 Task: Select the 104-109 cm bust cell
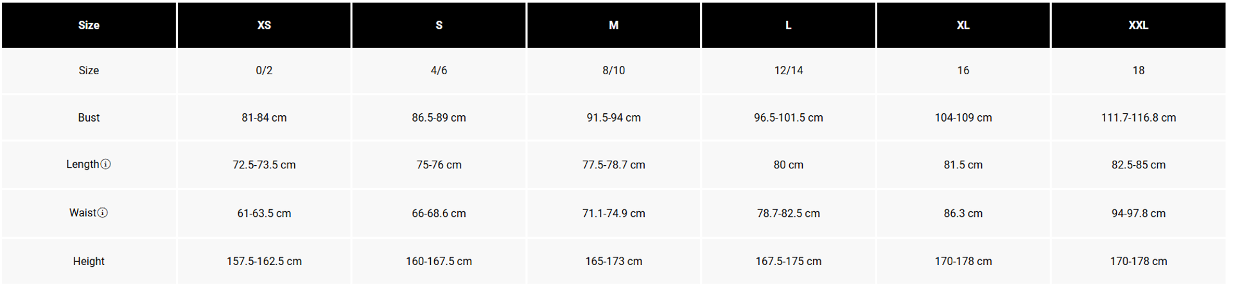pyautogui.click(x=963, y=118)
